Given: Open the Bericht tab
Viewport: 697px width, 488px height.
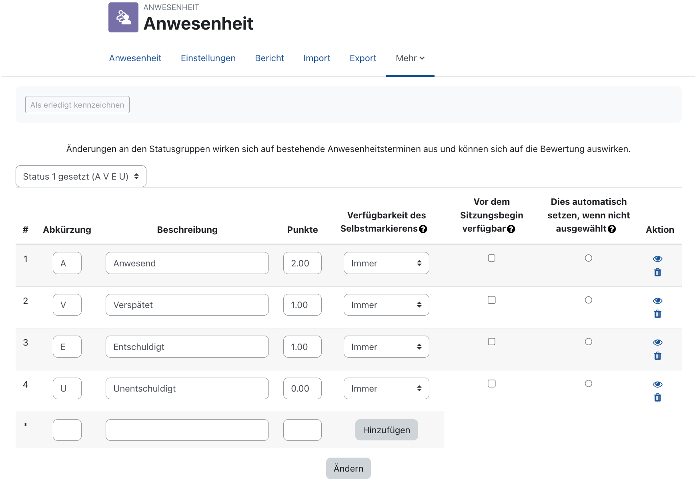Looking at the screenshot, I should [269, 58].
